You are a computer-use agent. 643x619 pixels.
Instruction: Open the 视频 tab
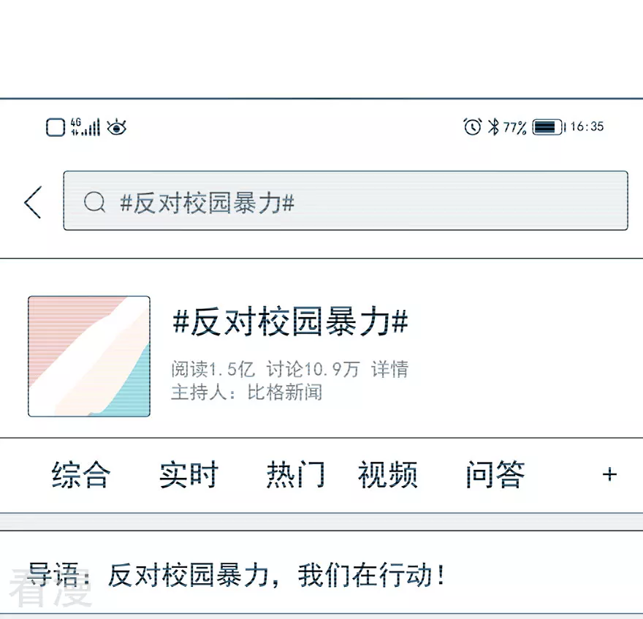click(388, 474)
